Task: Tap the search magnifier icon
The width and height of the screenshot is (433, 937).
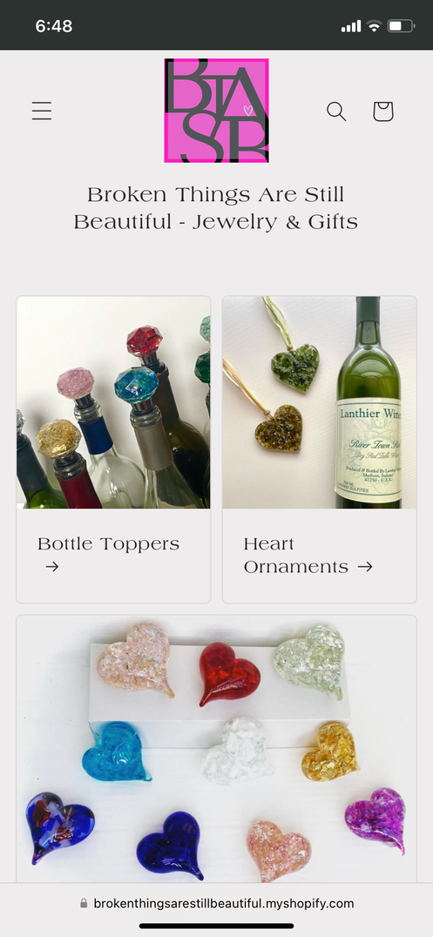Action: tap(336, 111)
